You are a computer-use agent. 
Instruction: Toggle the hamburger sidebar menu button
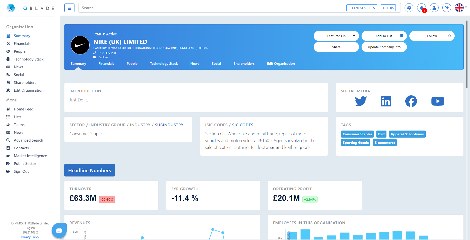(x=69, y=8)
